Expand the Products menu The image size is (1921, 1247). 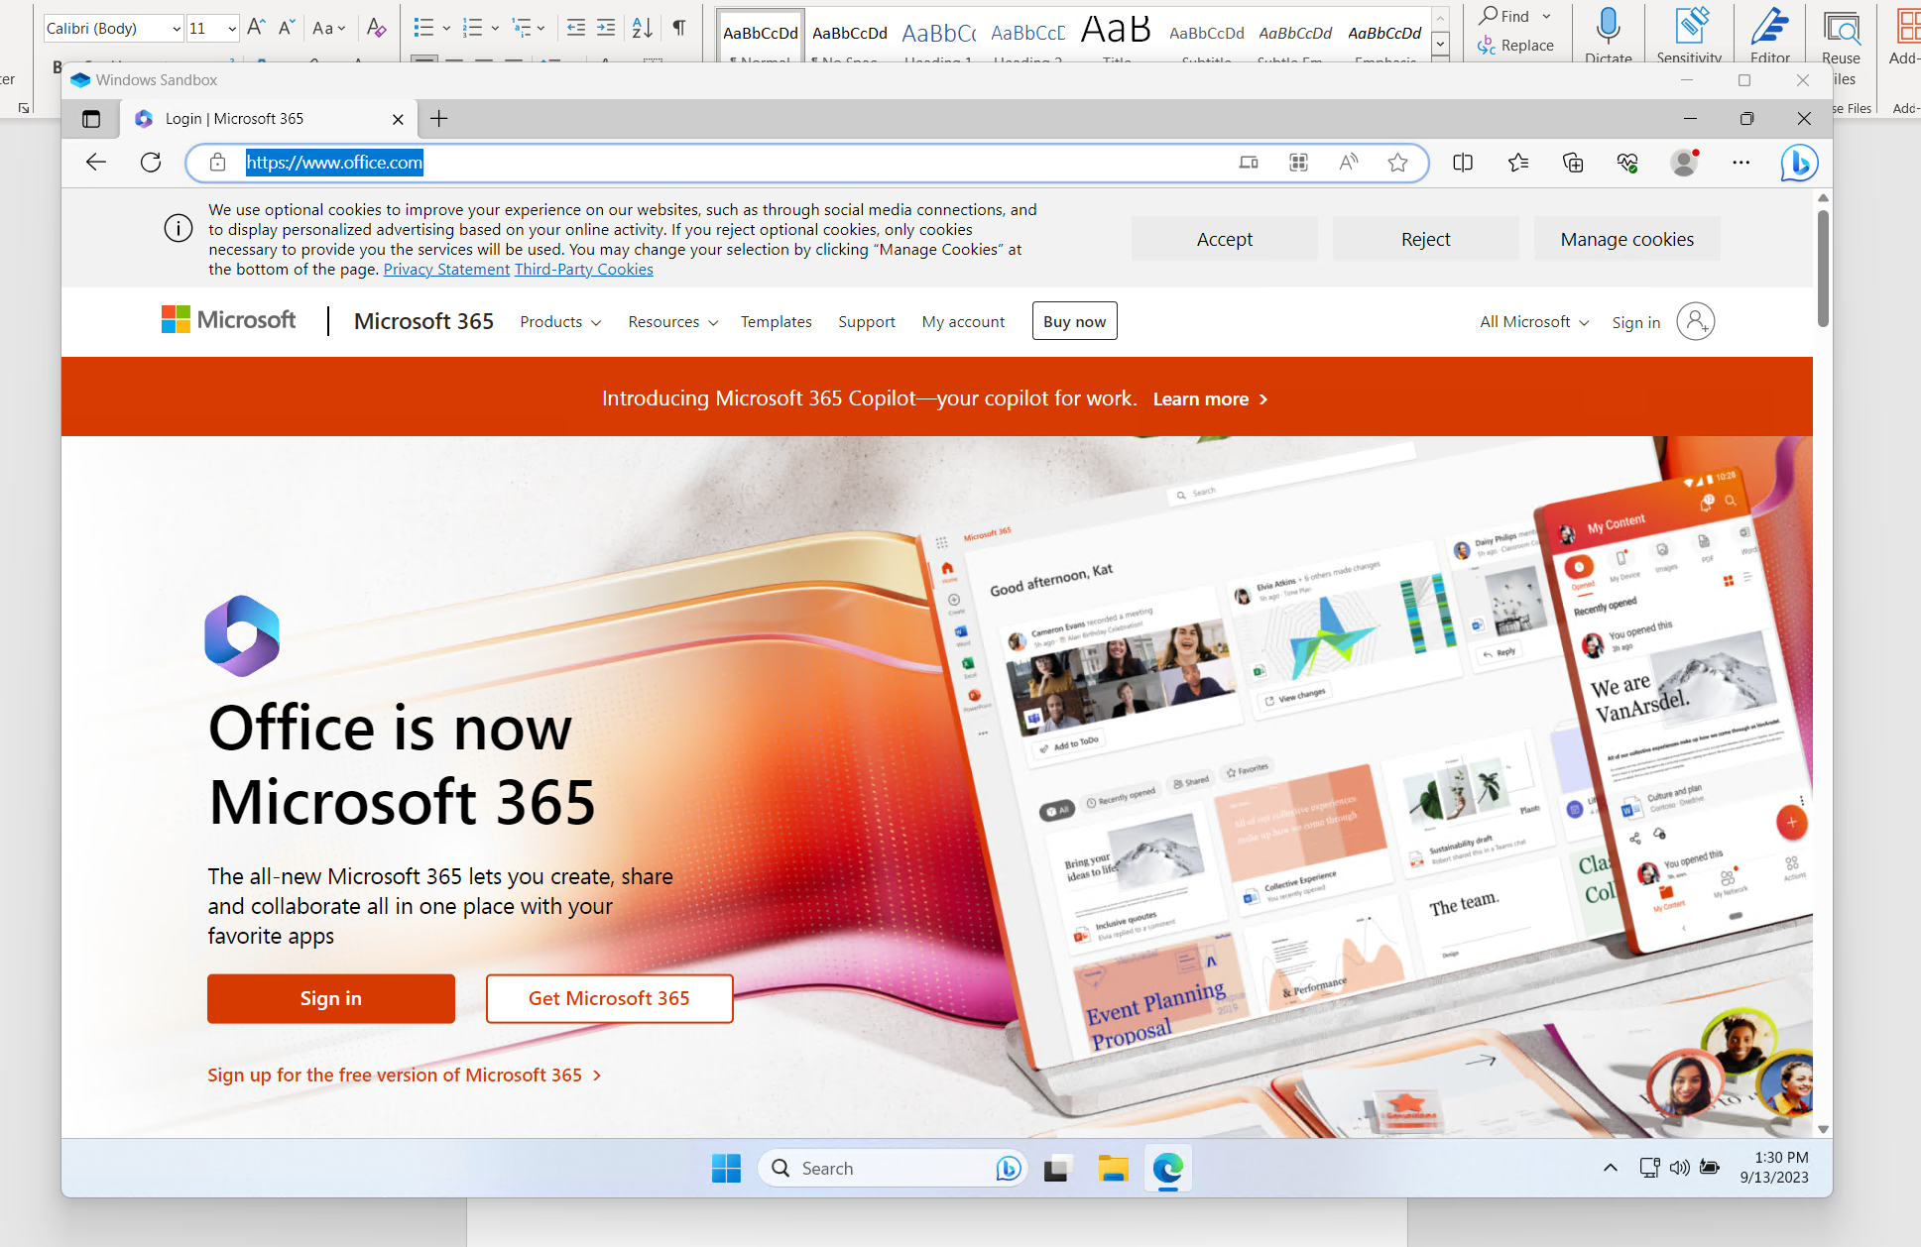coord(560,322)
